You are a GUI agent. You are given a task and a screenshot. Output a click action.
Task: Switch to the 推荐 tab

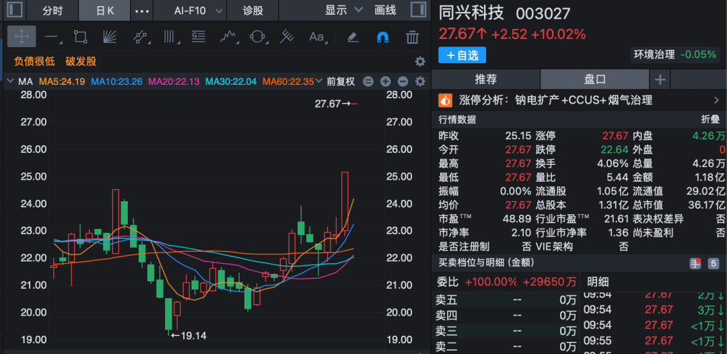[485, 79]
